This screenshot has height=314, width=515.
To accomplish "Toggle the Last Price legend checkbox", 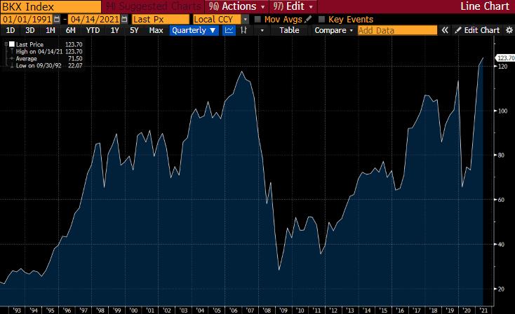I will coord(12,44).
